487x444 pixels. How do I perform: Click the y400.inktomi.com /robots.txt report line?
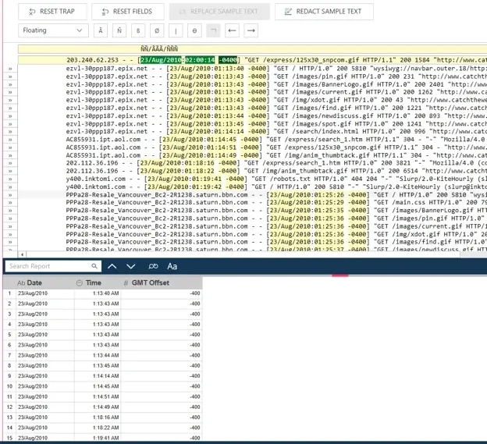(x=252, y=179)
